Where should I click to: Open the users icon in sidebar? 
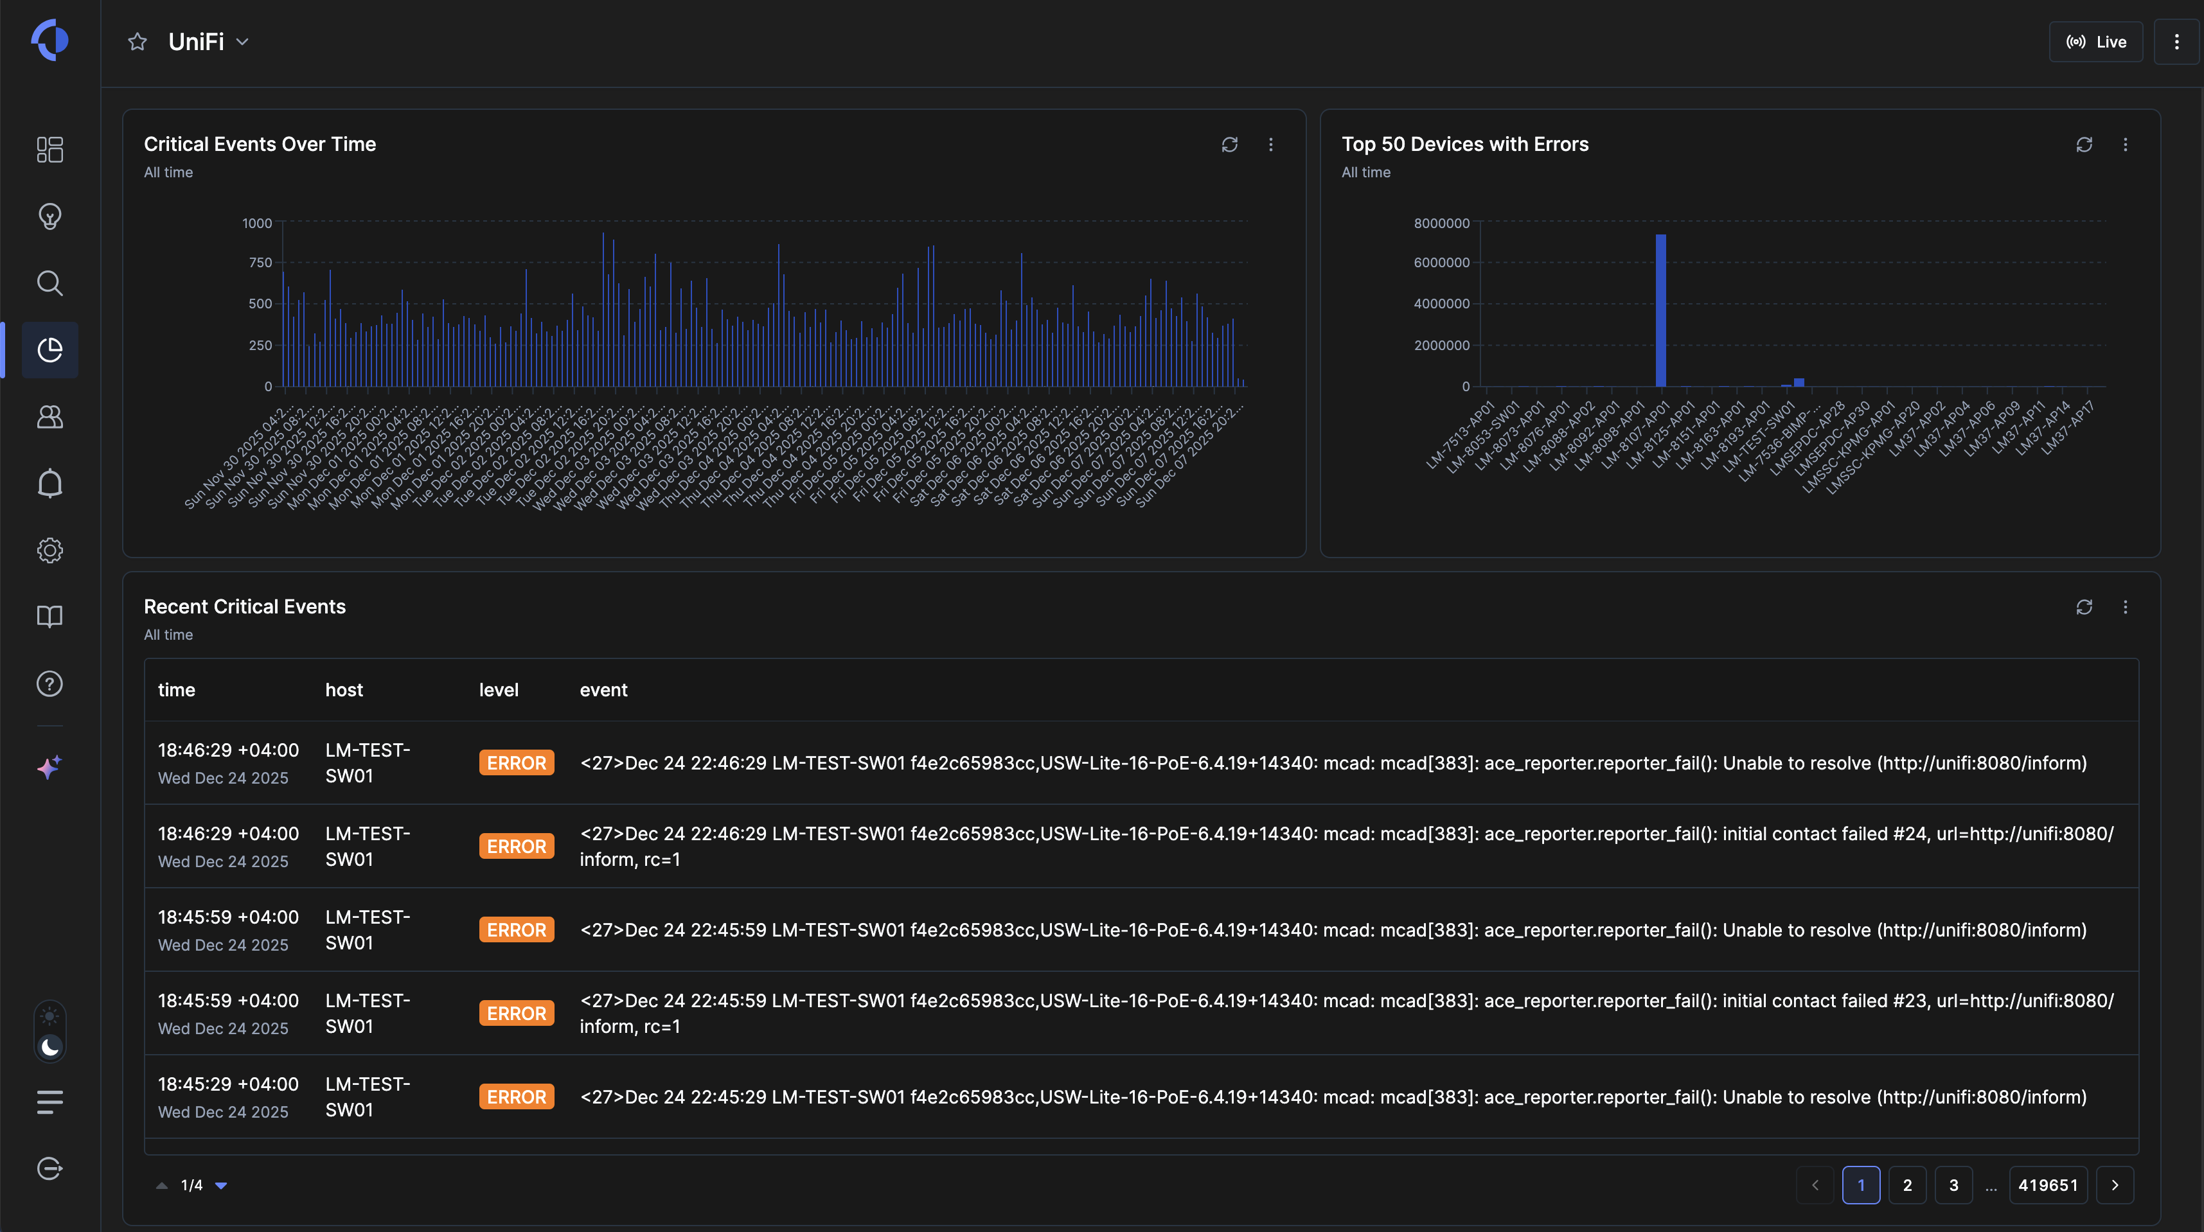pyautogui.click(x=49, y=417)
